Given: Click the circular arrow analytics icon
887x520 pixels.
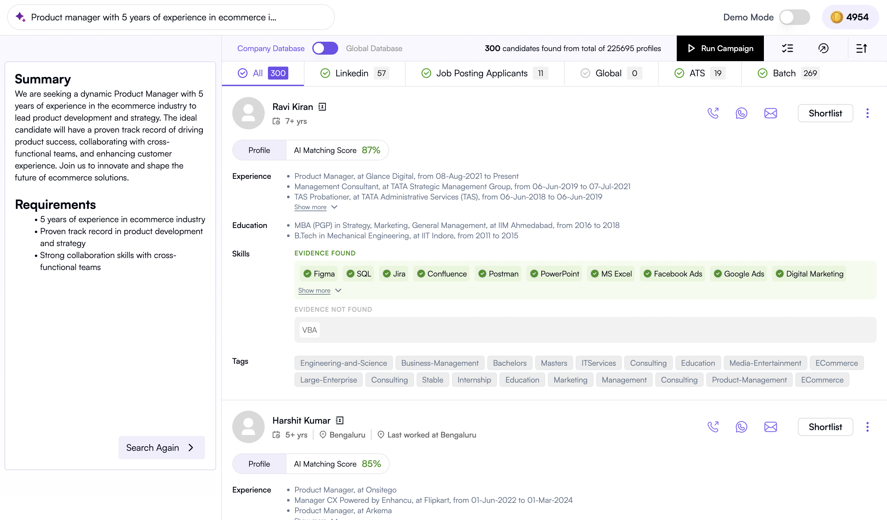Looking at the screenshot, I should point(823,48).
